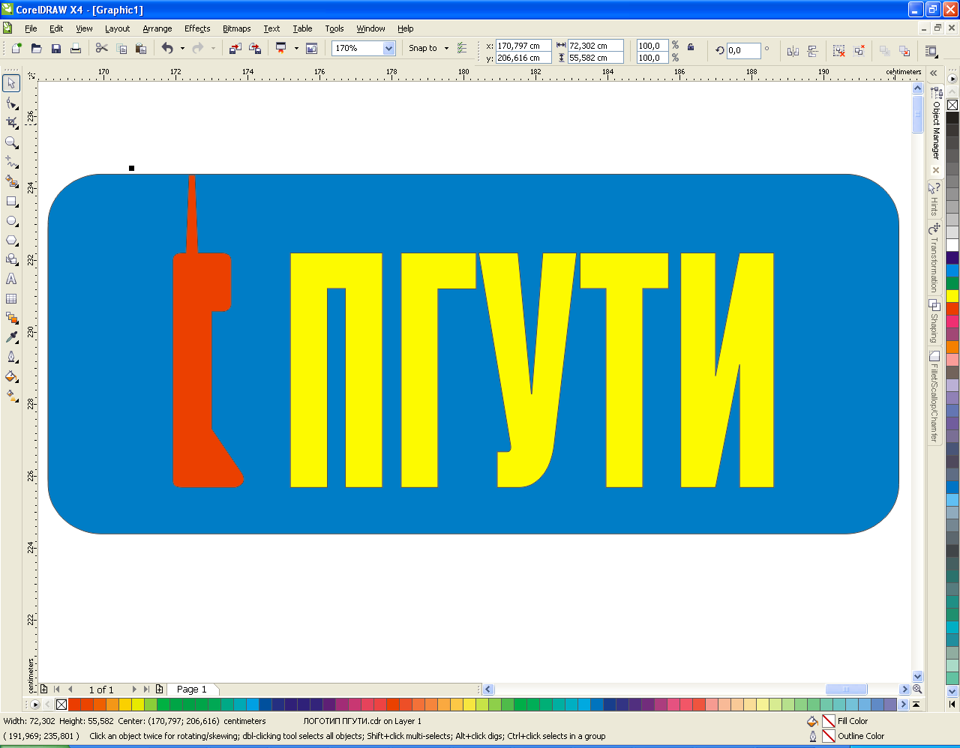Select the Ellipse tool
Image resolution: width=960 pixels, height=748 pixels.
11,220
